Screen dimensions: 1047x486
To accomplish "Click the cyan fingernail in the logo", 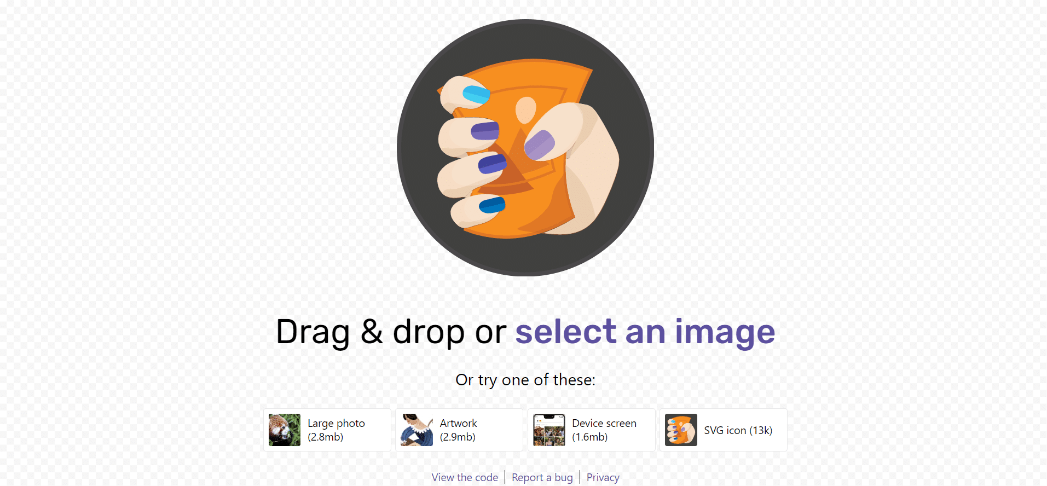I will pos(476,95).
